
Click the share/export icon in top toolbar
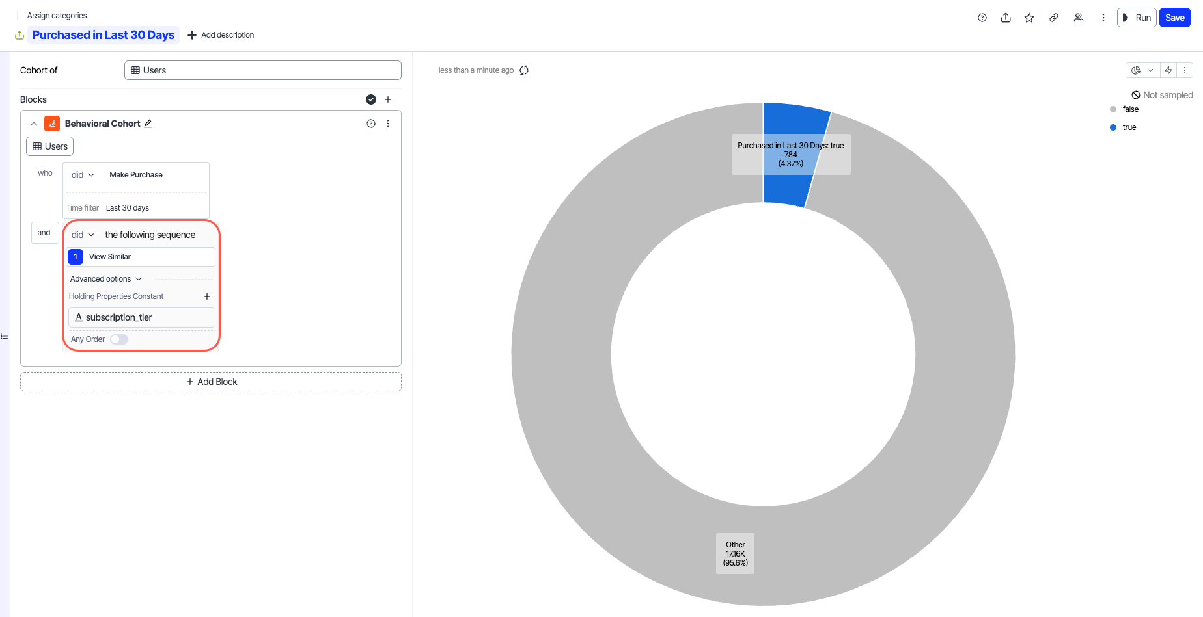tap(1006, 18)
